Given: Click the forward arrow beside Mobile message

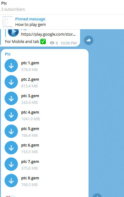Looking at the screenshot, I should point(89,40).
